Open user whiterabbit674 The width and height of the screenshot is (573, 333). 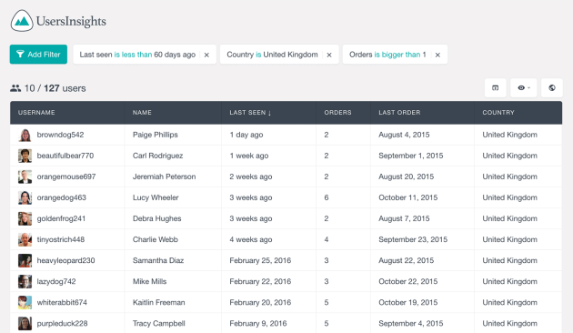click(62, 303)
